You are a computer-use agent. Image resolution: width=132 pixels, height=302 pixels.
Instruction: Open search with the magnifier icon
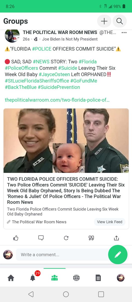tap(119, 21)
